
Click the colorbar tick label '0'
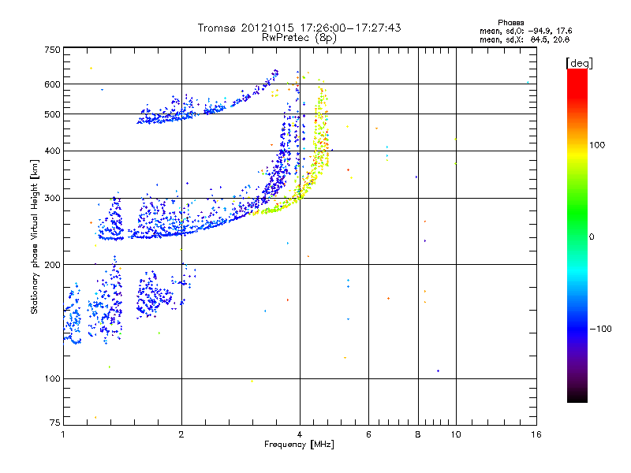pos(592,237)
